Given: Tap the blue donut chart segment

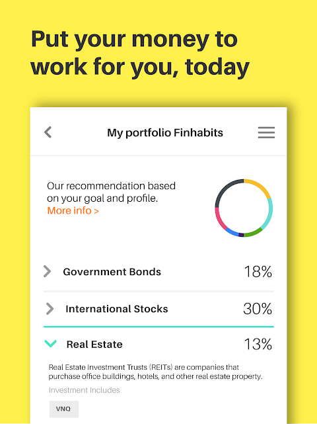Looking at the screenshot, I should pos(232,232).
